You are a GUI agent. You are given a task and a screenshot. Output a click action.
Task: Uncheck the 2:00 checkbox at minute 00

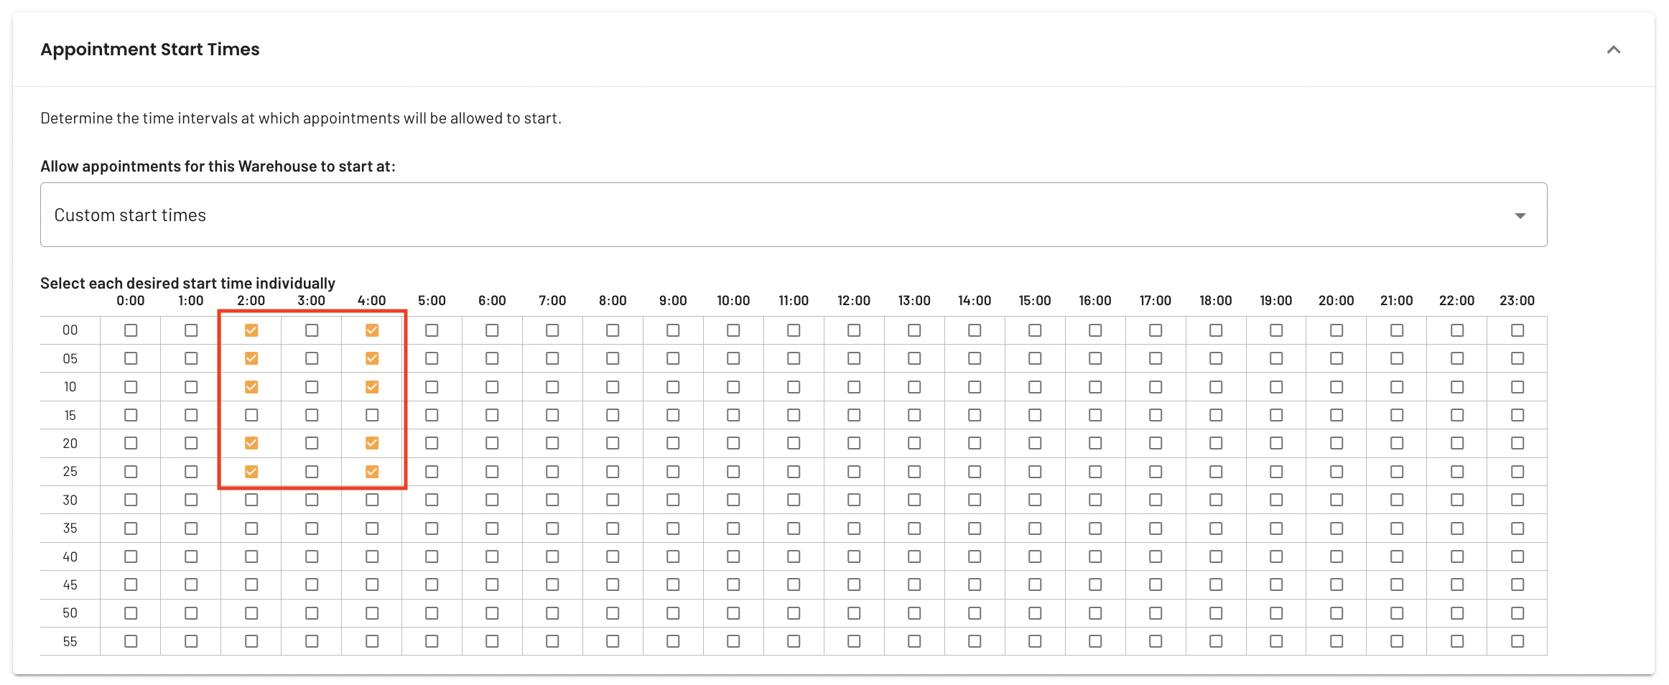coord(251,330)
